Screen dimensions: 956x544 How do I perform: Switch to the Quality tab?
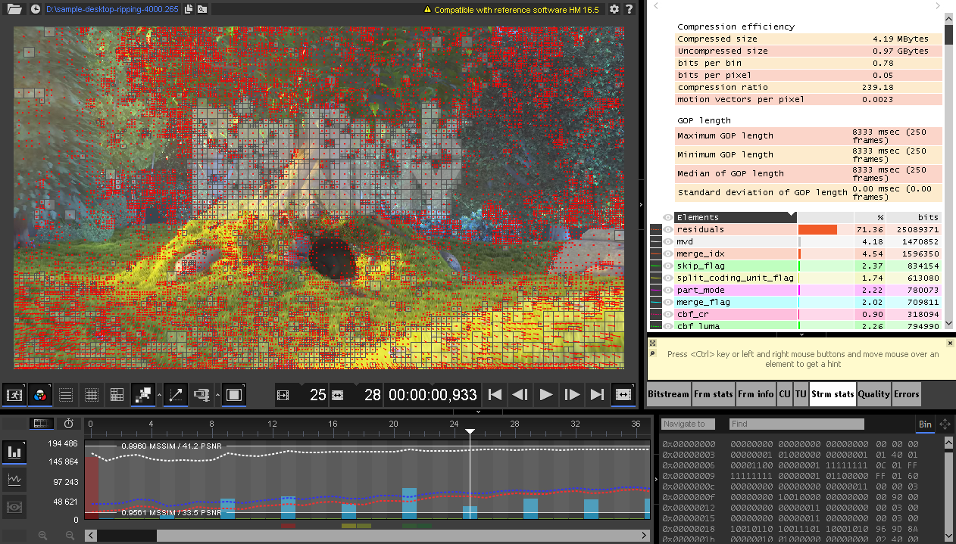tap(873, 393)
